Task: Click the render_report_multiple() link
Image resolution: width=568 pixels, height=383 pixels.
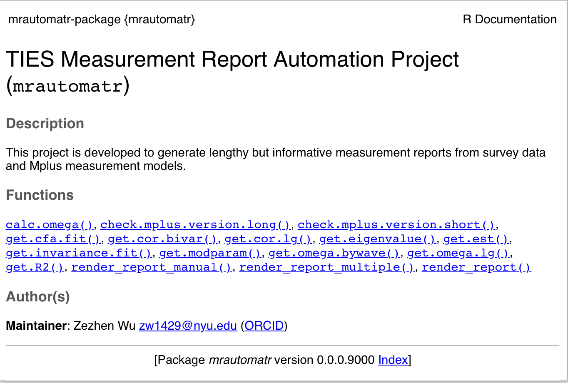Action: [x=327, y=267]
